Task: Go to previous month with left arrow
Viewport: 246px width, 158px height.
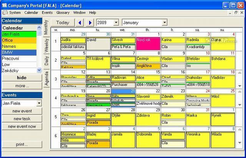Action: (x=80, y=23)
